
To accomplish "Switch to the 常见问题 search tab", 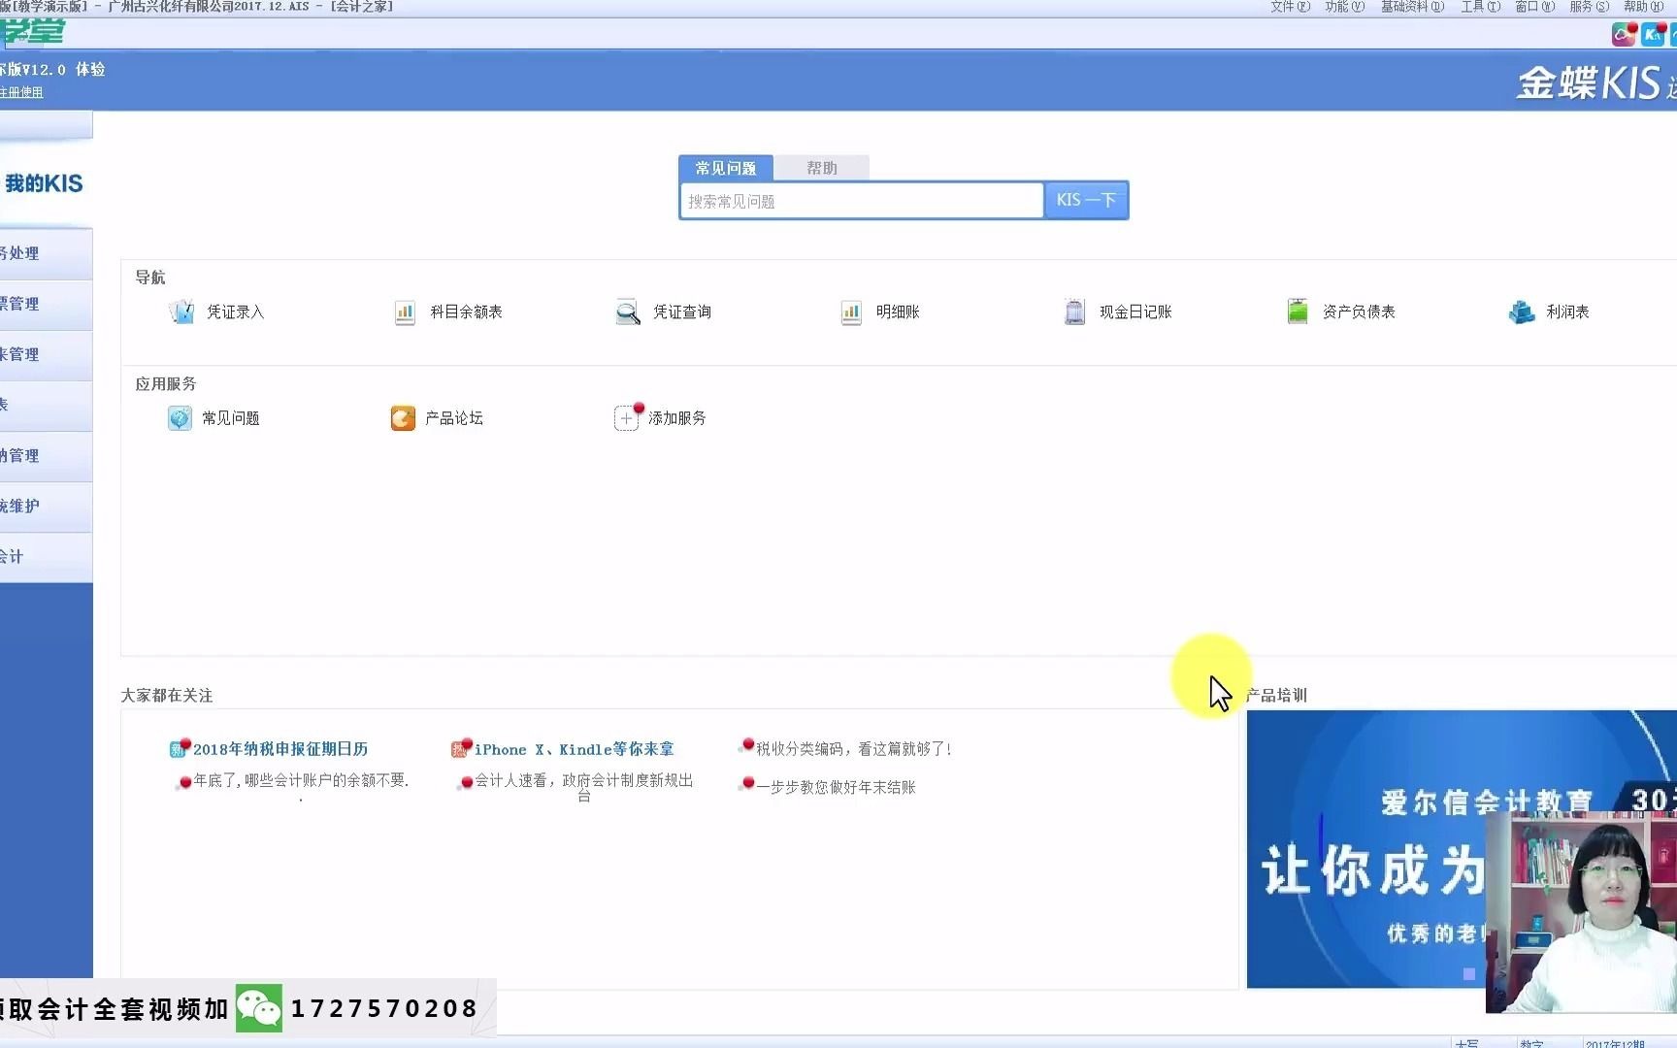I will (x=726, y=168).
